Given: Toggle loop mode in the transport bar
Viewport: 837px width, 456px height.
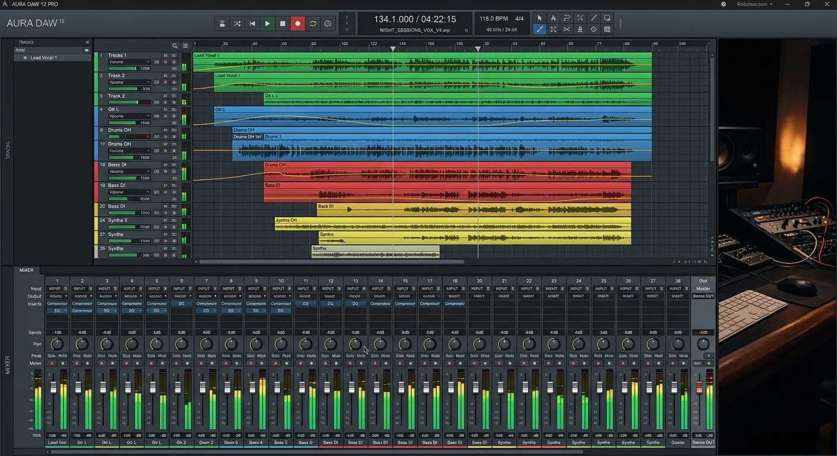Looking at the screenshot, I should click(x=313, y=24).
